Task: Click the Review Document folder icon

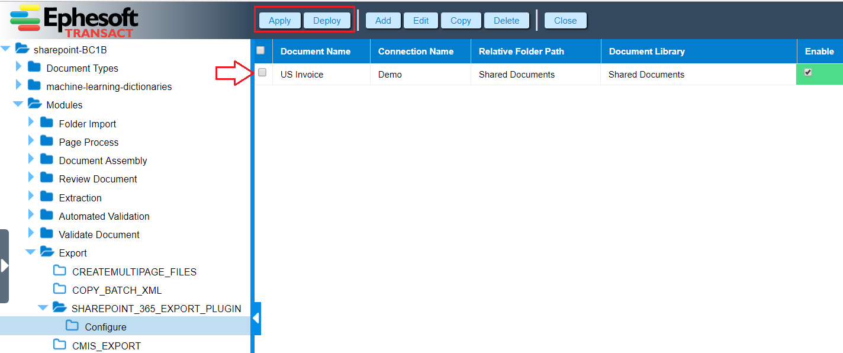Action: coord(47,178)
